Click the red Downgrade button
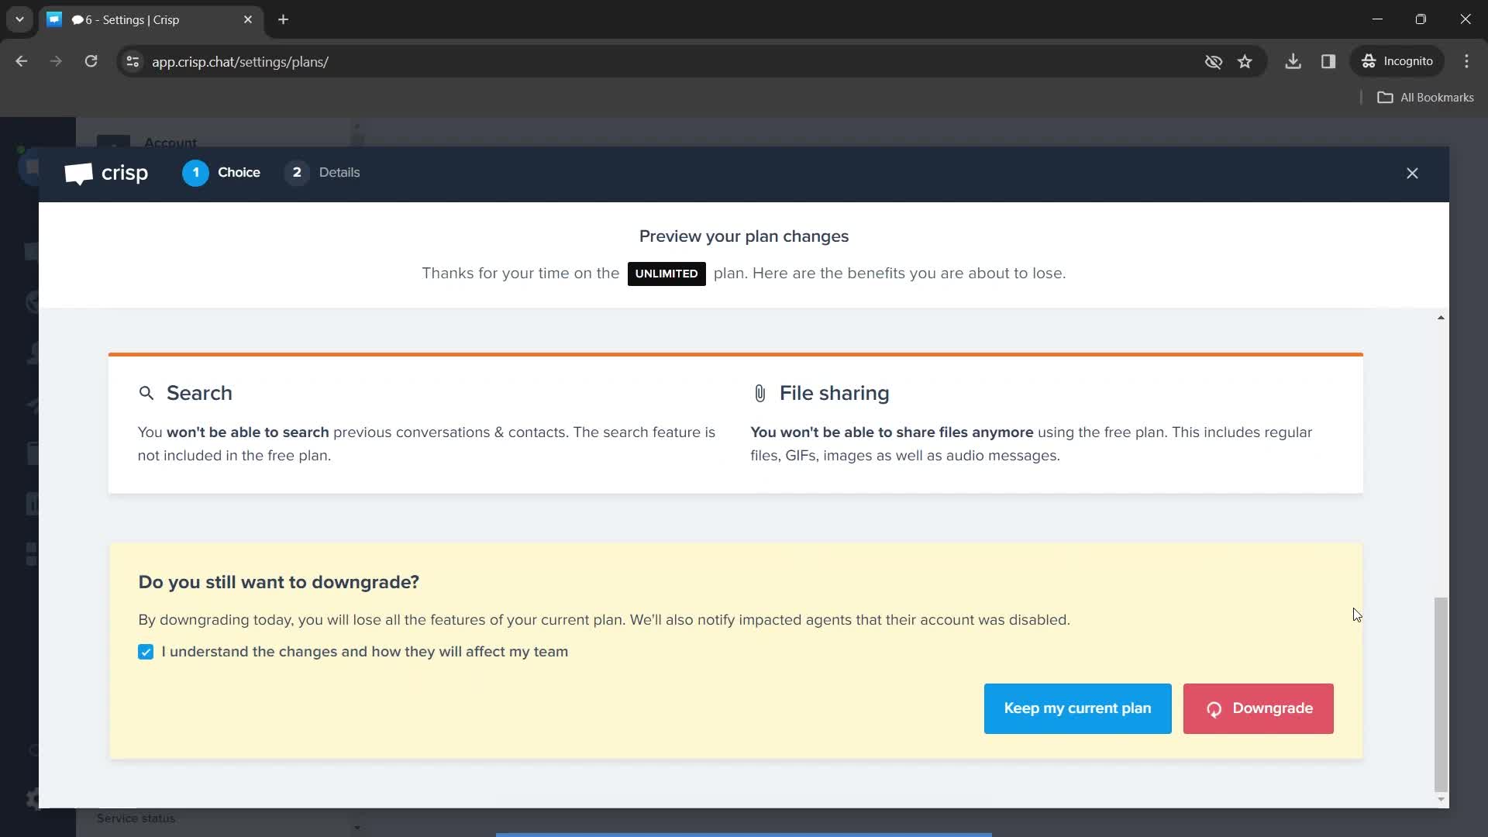1488x837 pixels. coord(1259,708)
